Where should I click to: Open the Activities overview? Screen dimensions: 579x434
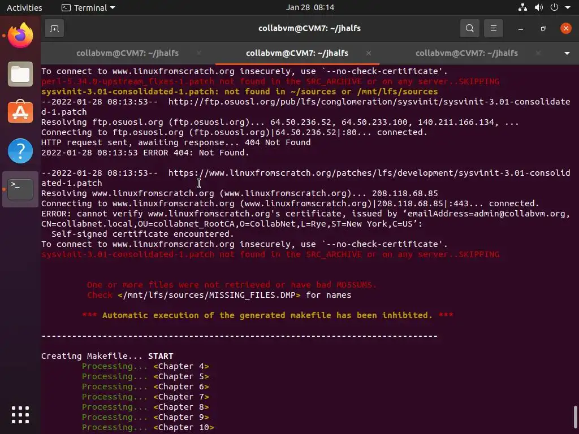pos(24,7)
